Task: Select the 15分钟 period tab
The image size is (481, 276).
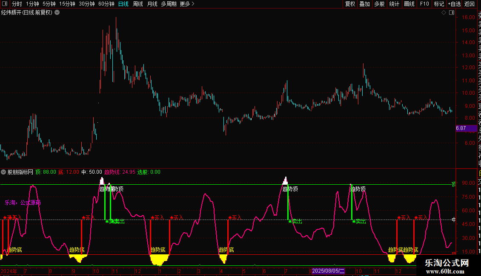Action: [67, 4]
